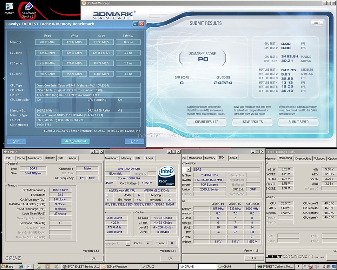Open the SiSoftware Sandra desktop shortcut
Viewport: 337px width, 270px height.
point(29,10)
